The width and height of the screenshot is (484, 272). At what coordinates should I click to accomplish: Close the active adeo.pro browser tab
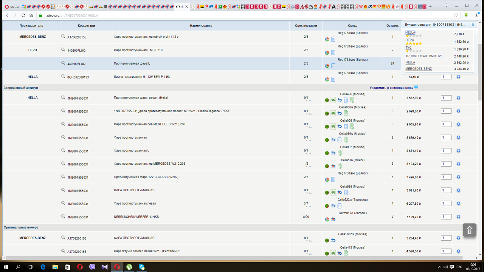pyautogui.click(x=186, y=7)
